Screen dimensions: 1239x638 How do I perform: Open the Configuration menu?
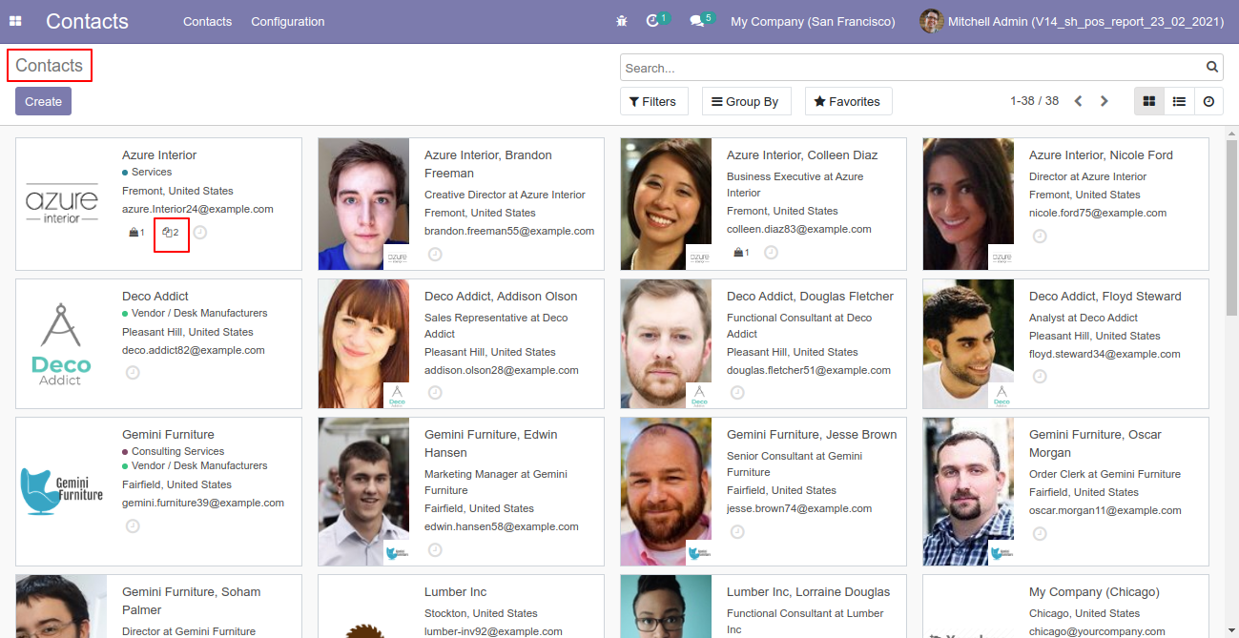288,21
